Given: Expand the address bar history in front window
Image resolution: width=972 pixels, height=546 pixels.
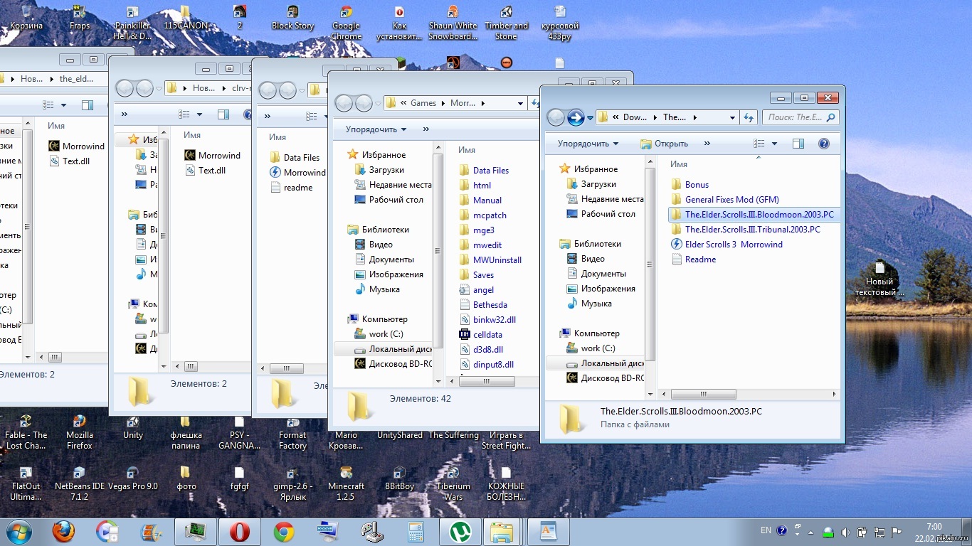Looking at the screenshot, I should point(732,117).
